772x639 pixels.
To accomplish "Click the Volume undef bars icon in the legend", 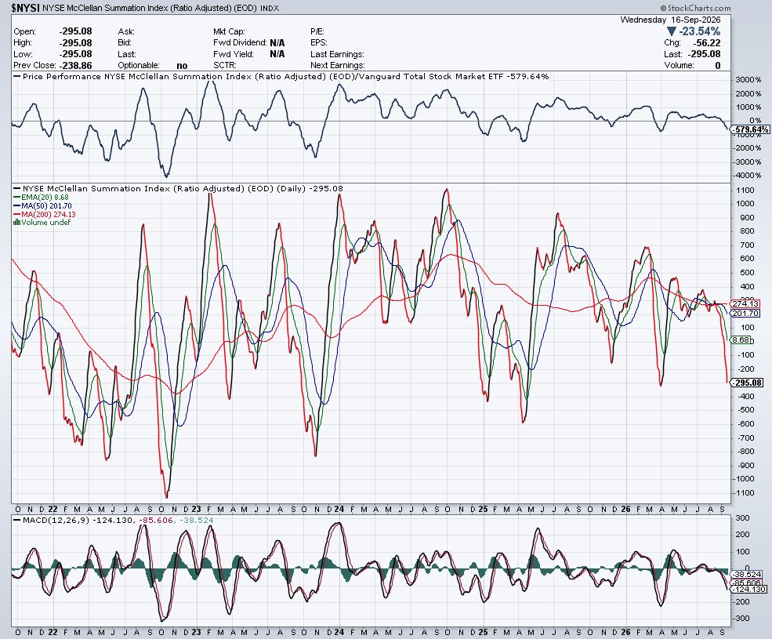I will coord(16,222).
